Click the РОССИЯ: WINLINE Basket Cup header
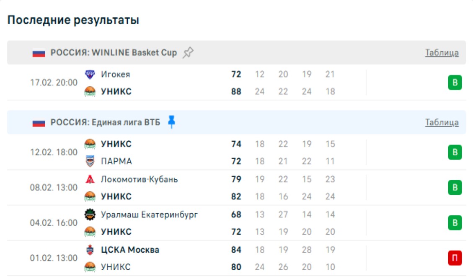 pyautogui.click(x=114, y=53)
